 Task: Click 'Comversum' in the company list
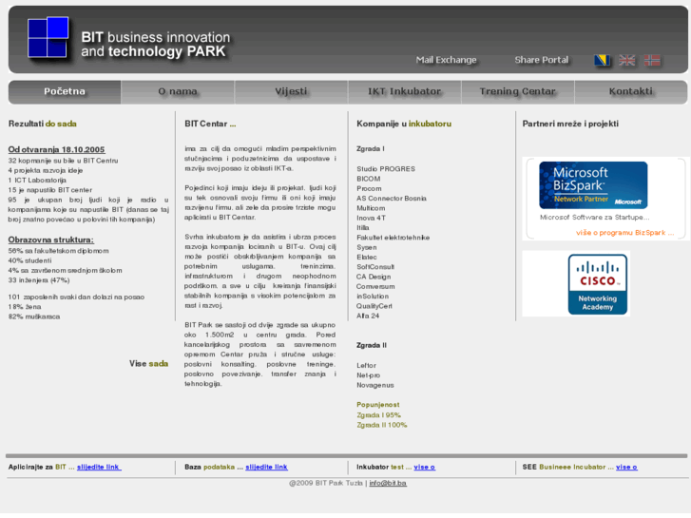point(375,286)
